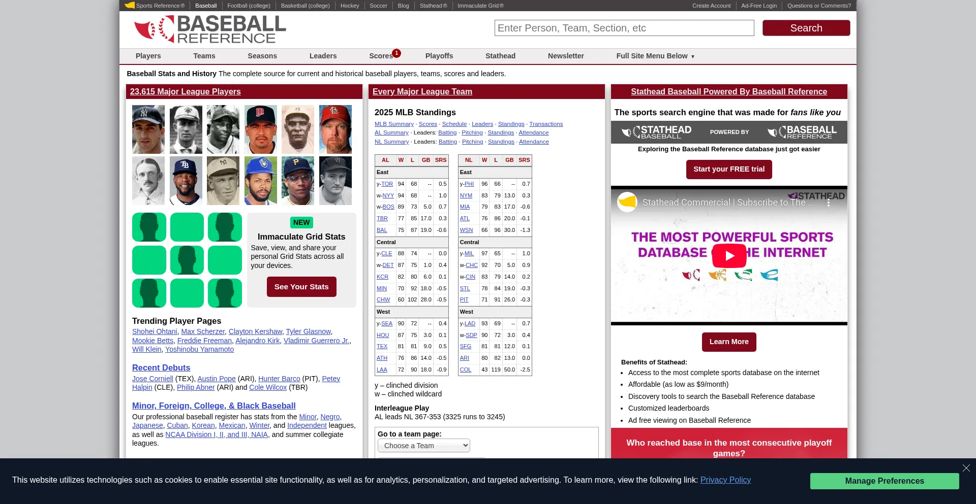Type a name in the person search field
Screen dimensions: 976x504
pyautogui.click(x=624, y=28)
